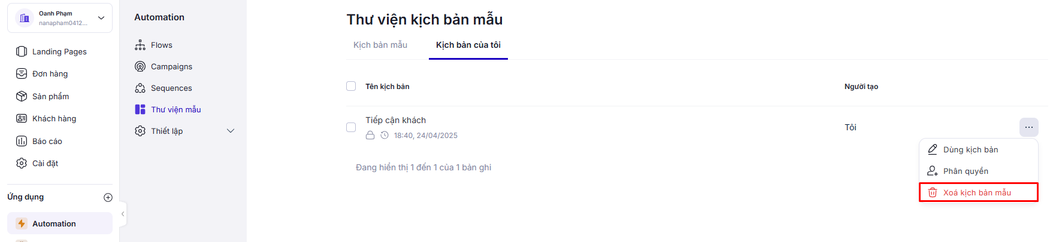Image resolution: width=1053 pixels, height=242 pixels.
Task: Choose Dùng kịch bản from context menu
Action: pos(970,150)
